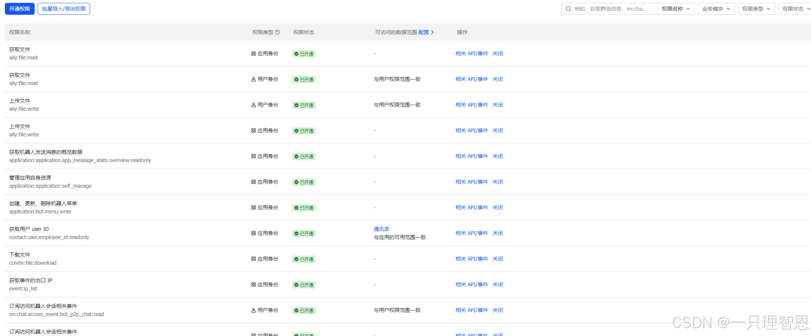This screenshot has height=336, width=811.
Task: Click text application:bot.menu:write
Action: coord(40,212)
